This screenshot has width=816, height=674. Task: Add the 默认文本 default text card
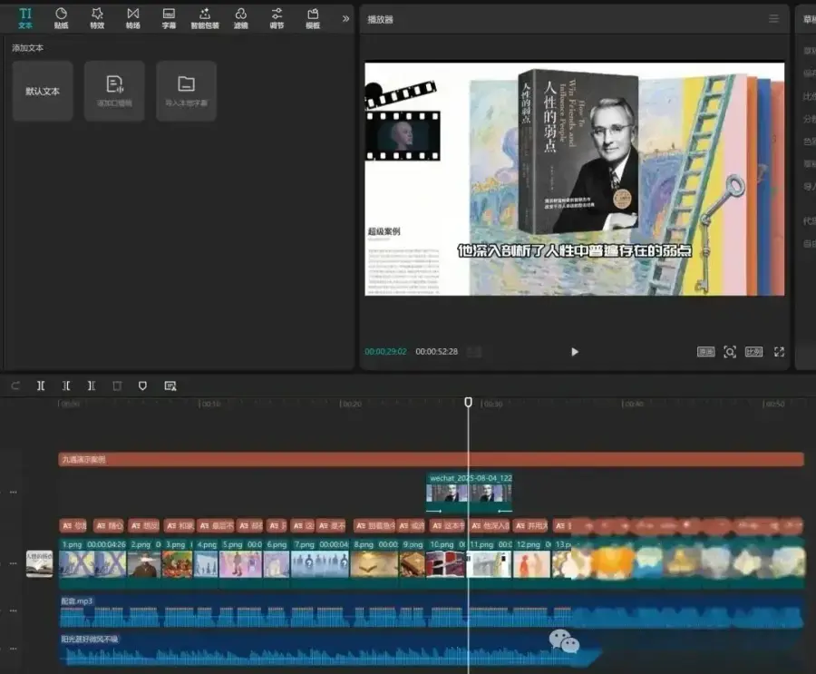[x=43, y=91]
